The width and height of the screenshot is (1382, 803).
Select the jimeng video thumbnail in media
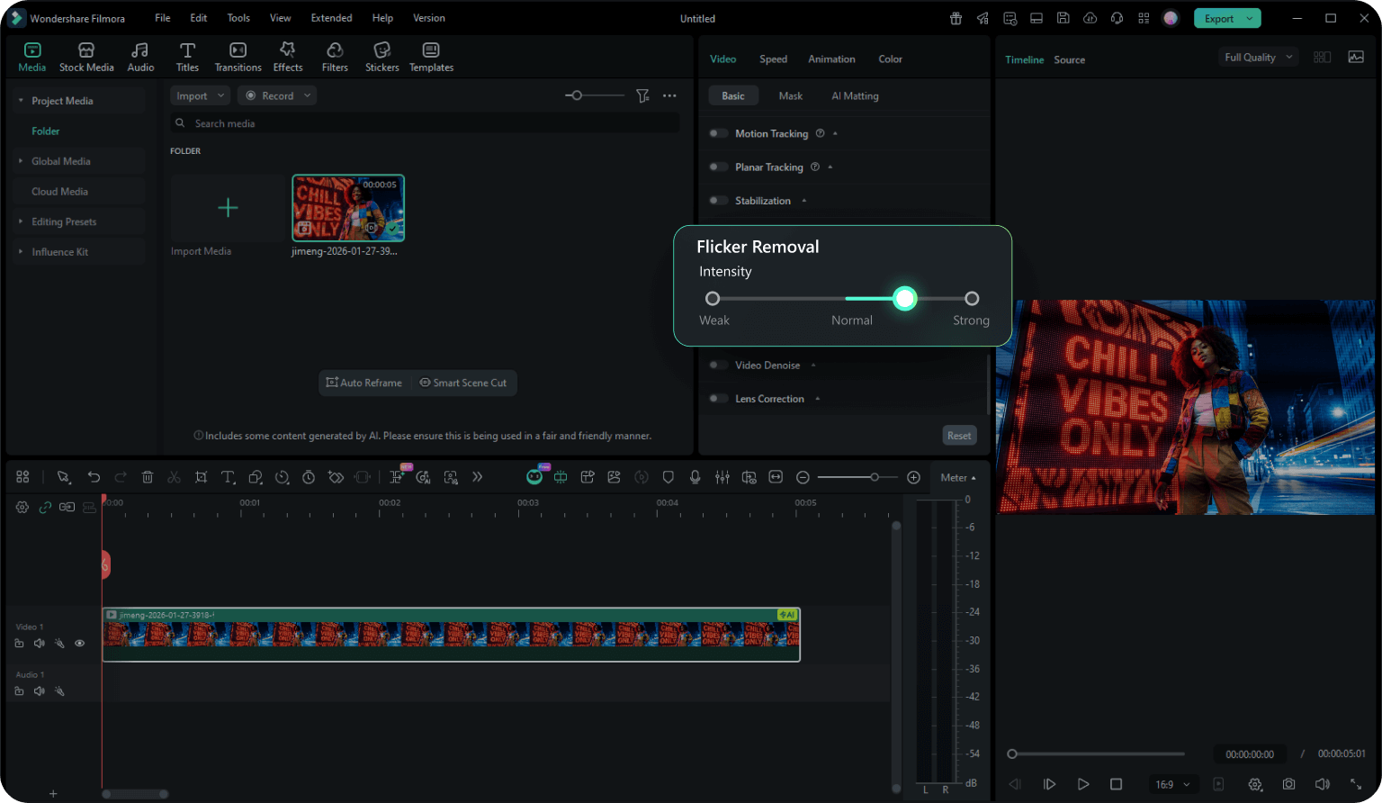coord(348,208)
